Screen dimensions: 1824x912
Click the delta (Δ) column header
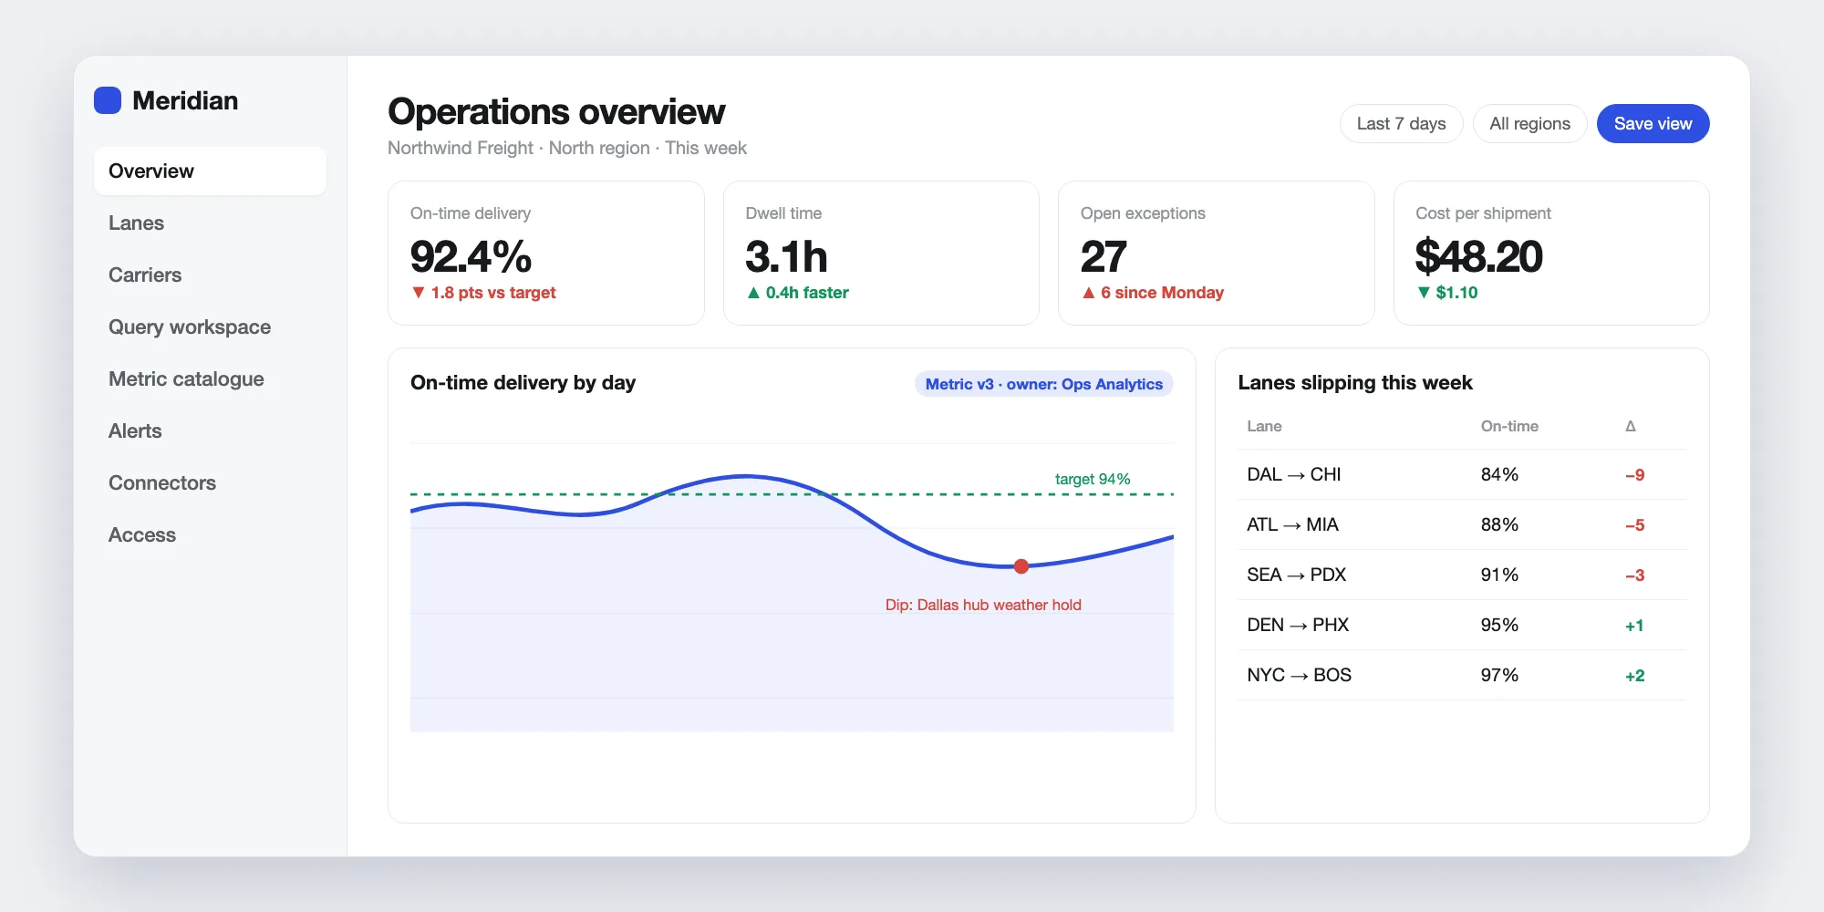click(1631, 426)
